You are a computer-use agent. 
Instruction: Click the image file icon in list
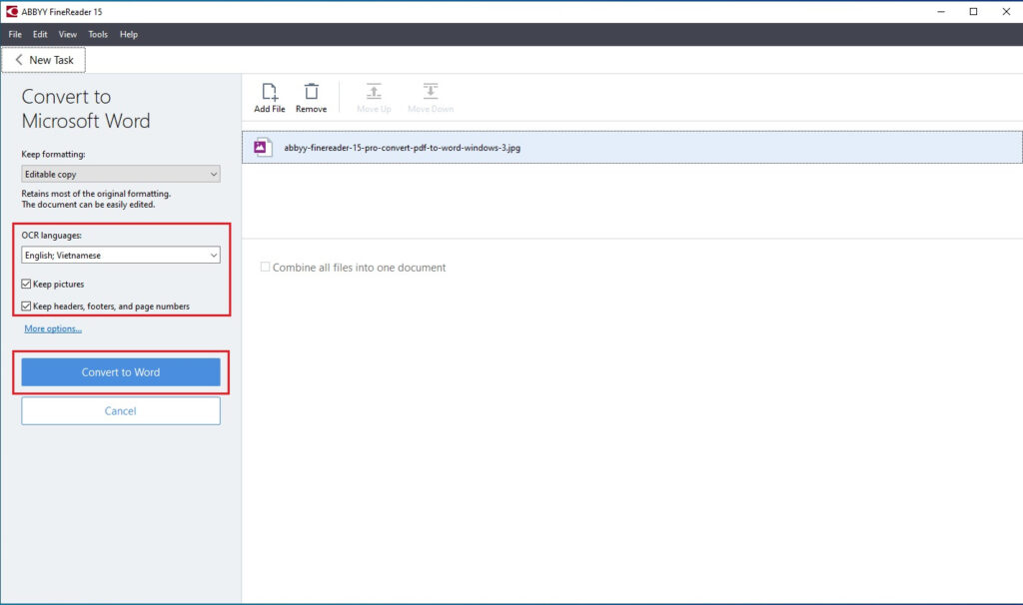tap(262, 147)
